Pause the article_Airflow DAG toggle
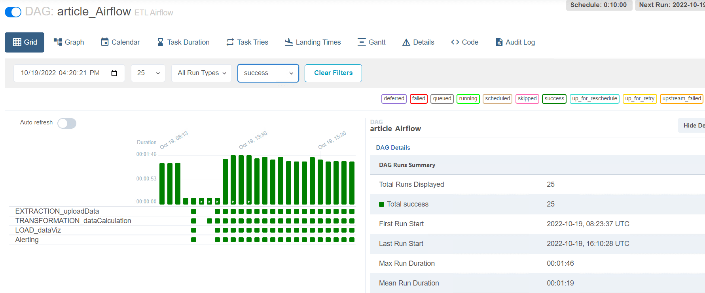 click(13, 12)
